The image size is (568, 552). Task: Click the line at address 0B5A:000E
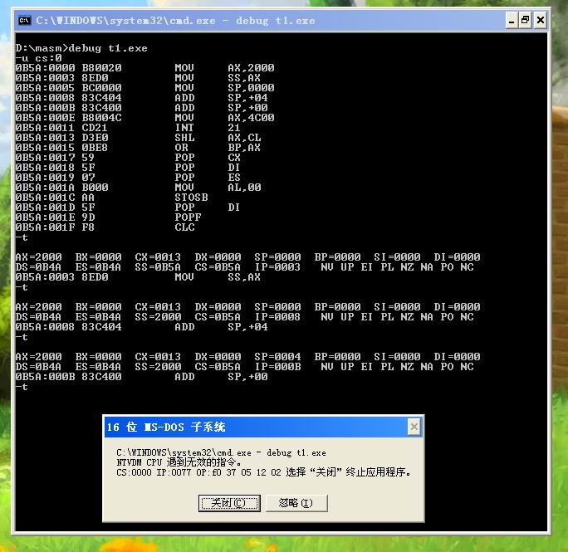point(144,118)
